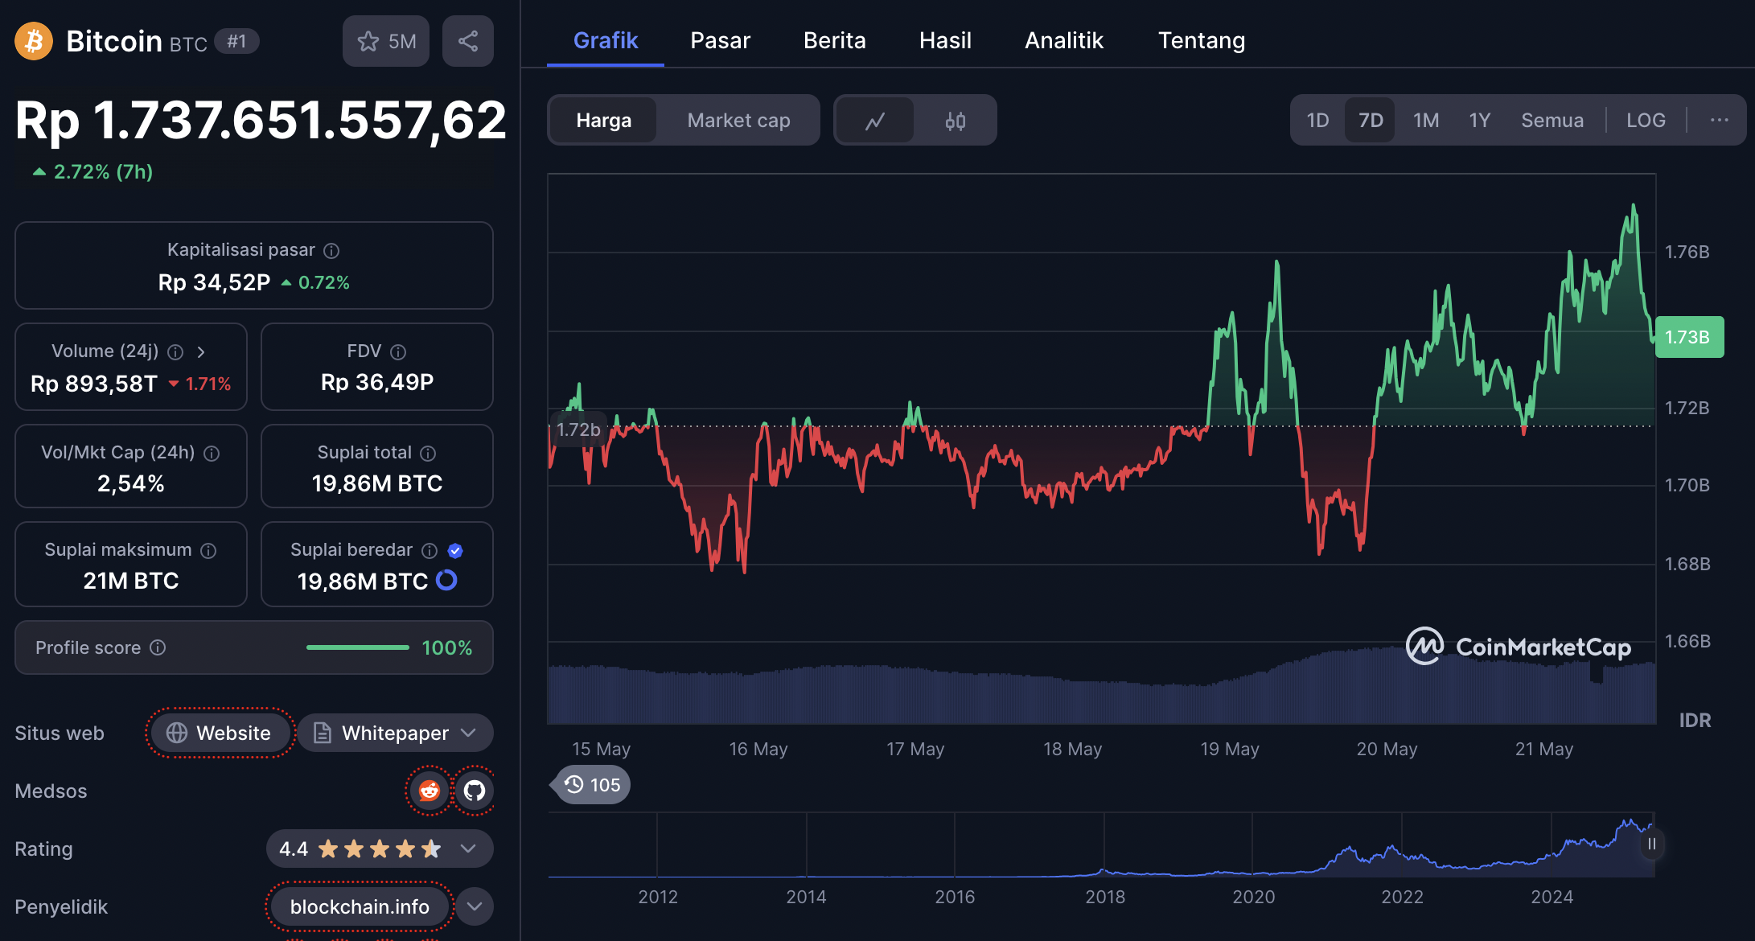This screenshot has height=941, width=1755.
Task: Open Bitcoin's GitHub icon
Action: pos(475,791)
